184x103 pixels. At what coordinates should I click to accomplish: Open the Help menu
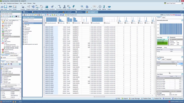pos(34,3)
